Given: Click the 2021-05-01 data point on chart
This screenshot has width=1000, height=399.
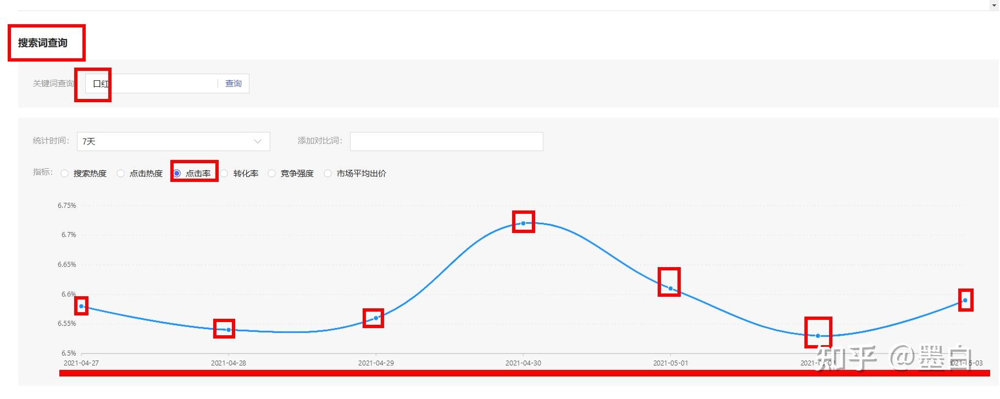Looking at the screenshot, I should click(x=670, y=289).
